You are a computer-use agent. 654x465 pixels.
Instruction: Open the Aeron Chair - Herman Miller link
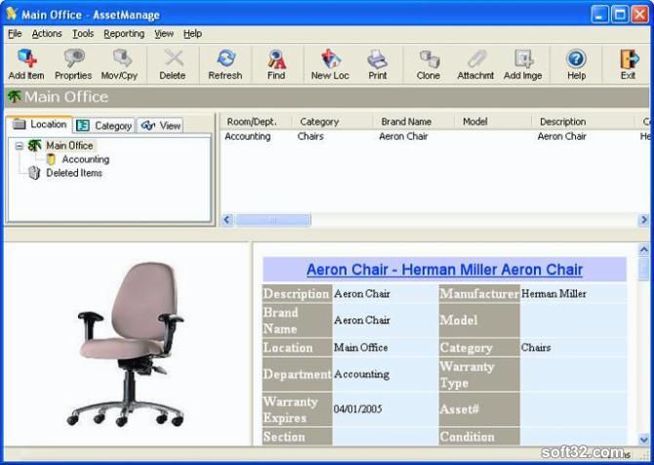[x=444, y=270]
